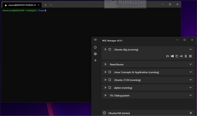The width and height of the screenshot is (197, 116).
Task: Click the rename icon for Ubuntu Big
Action: click(x=181, y=56)
